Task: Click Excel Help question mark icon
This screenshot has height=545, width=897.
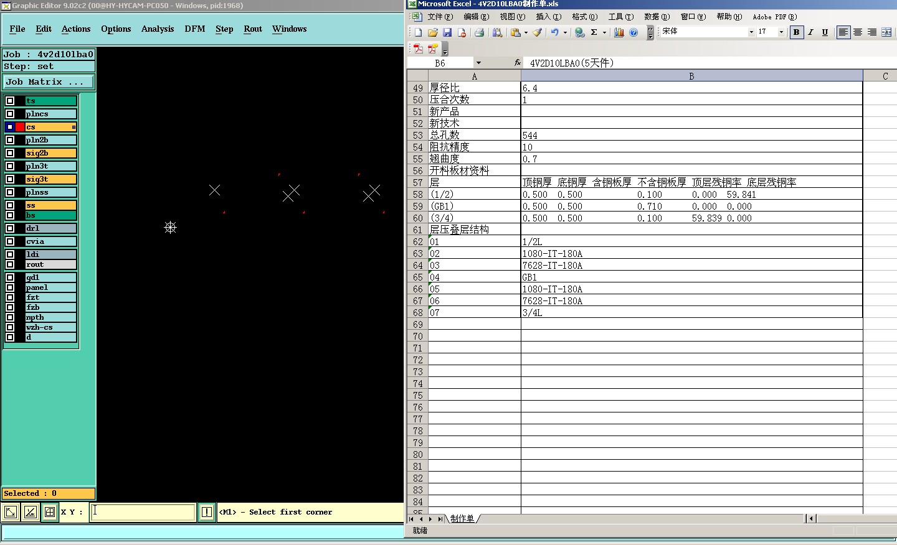Action: tap(634, 32)
